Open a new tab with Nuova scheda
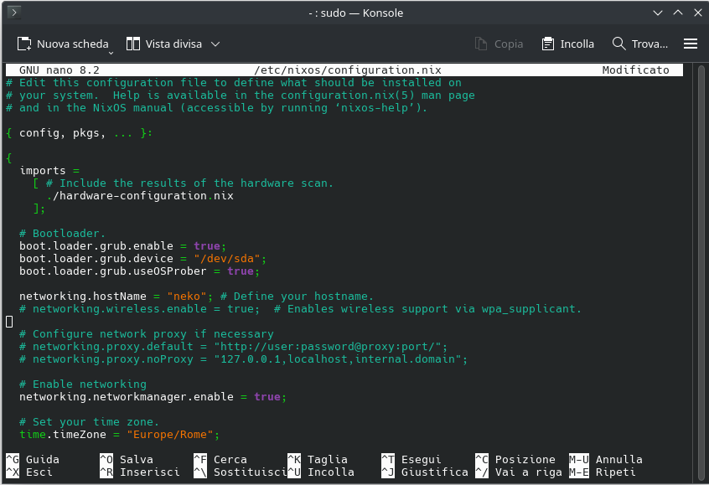 63,44
